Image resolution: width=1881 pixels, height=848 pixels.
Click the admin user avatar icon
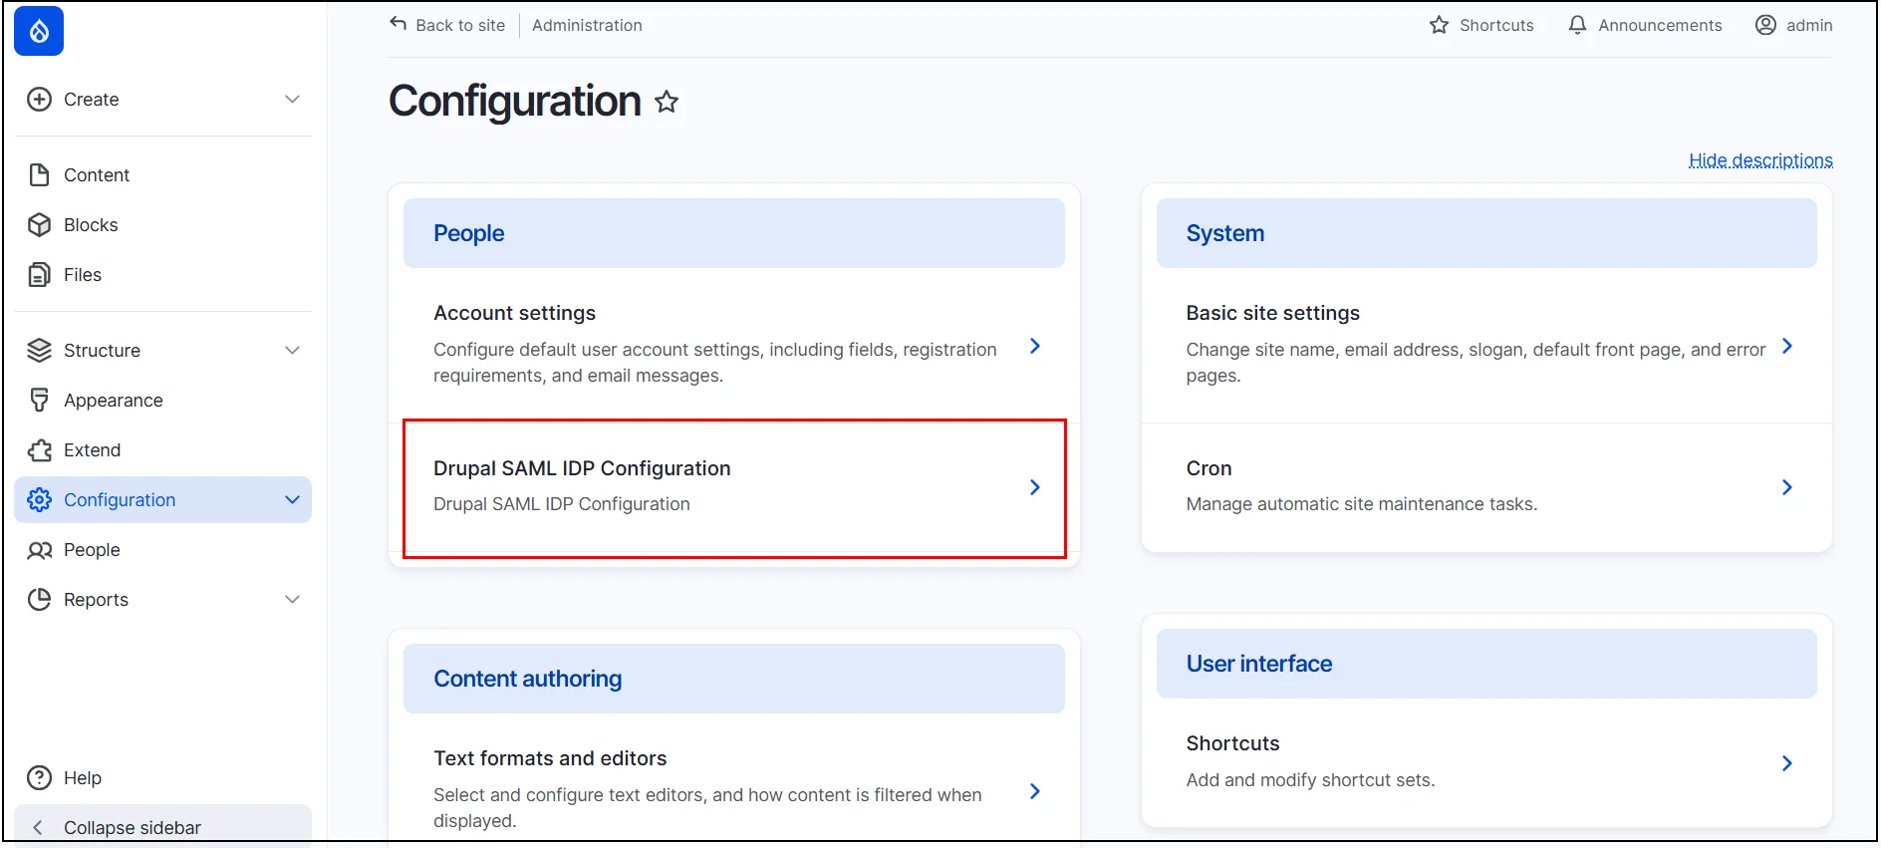[x=1765, y=25]
